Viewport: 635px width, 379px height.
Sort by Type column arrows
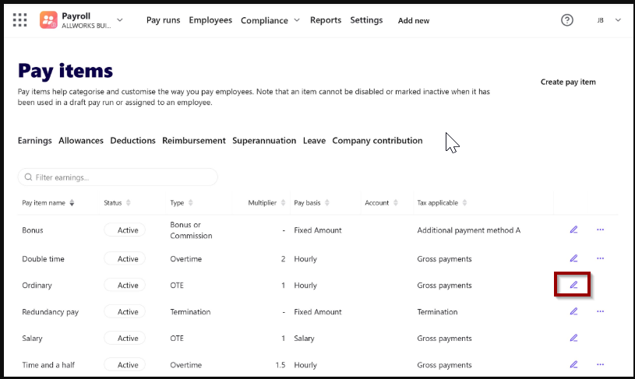tap(191, 202)
